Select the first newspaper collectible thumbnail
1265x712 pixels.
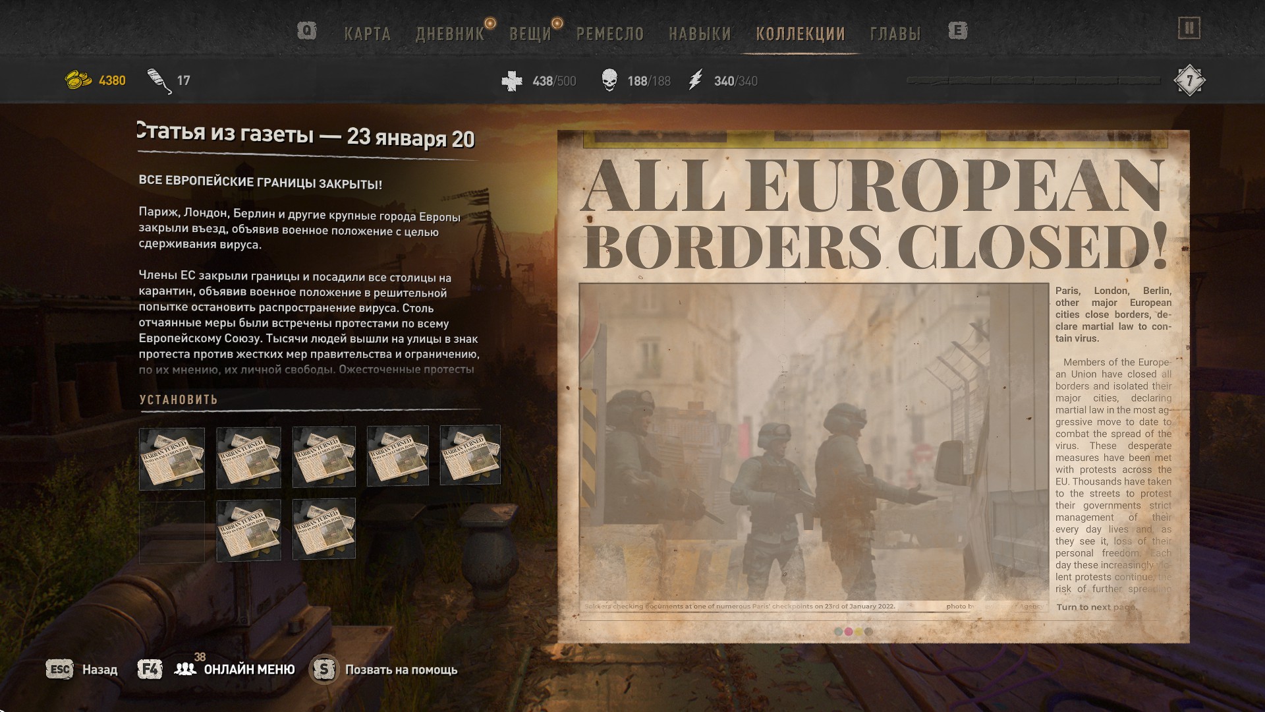[x=172, y=458]
